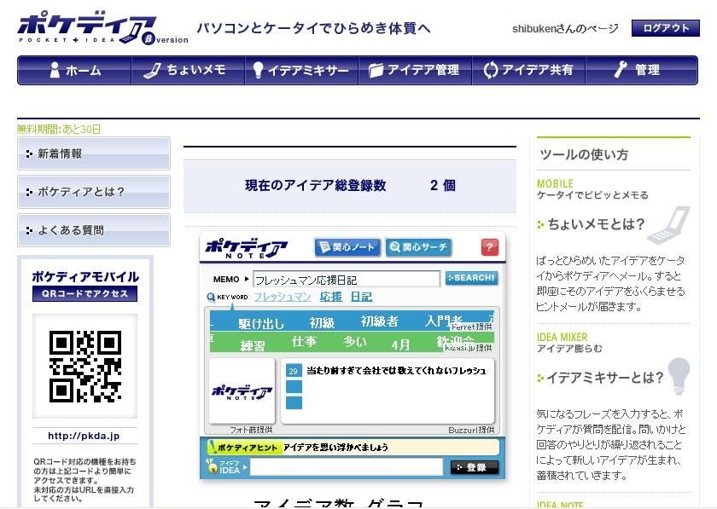Select the keyword フレッシュマン
This screenshot has height=509, width=717.
283,297
